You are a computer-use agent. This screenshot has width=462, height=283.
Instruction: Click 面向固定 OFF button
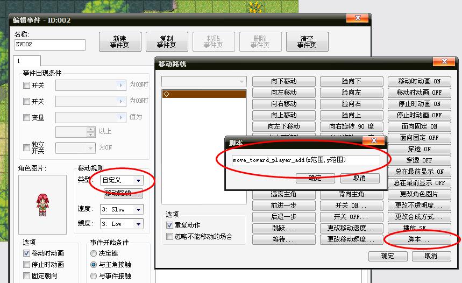[420, 138]
